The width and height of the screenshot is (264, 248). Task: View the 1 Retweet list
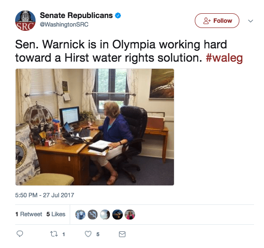point(28,214)
